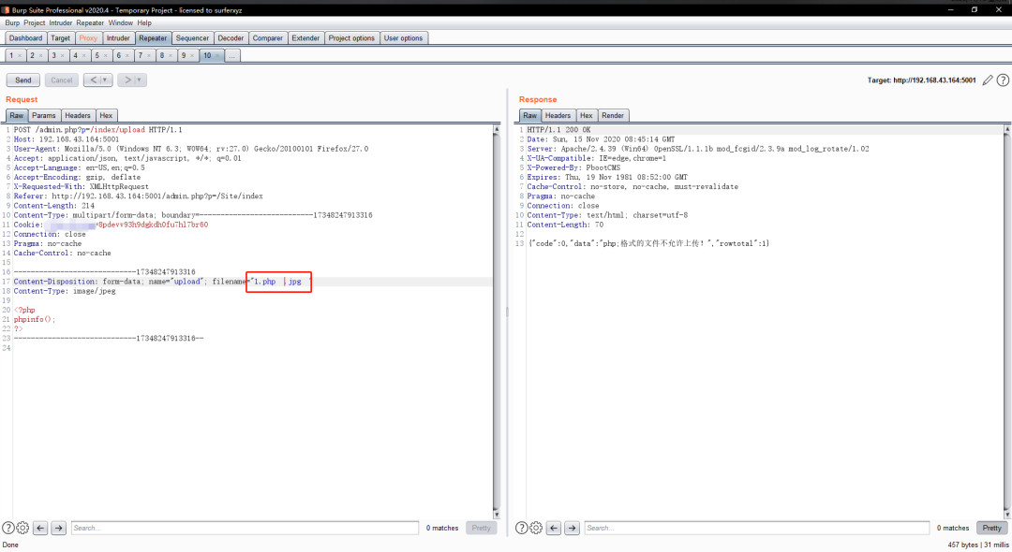Click the phpinfo() payload line
Image resolution: width=1012 pixels, height=552 pixels.
[x=35, y=319]
